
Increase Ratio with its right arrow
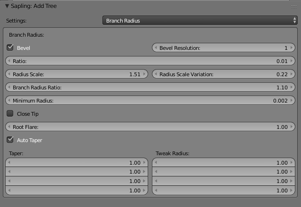tap(292, 61)
